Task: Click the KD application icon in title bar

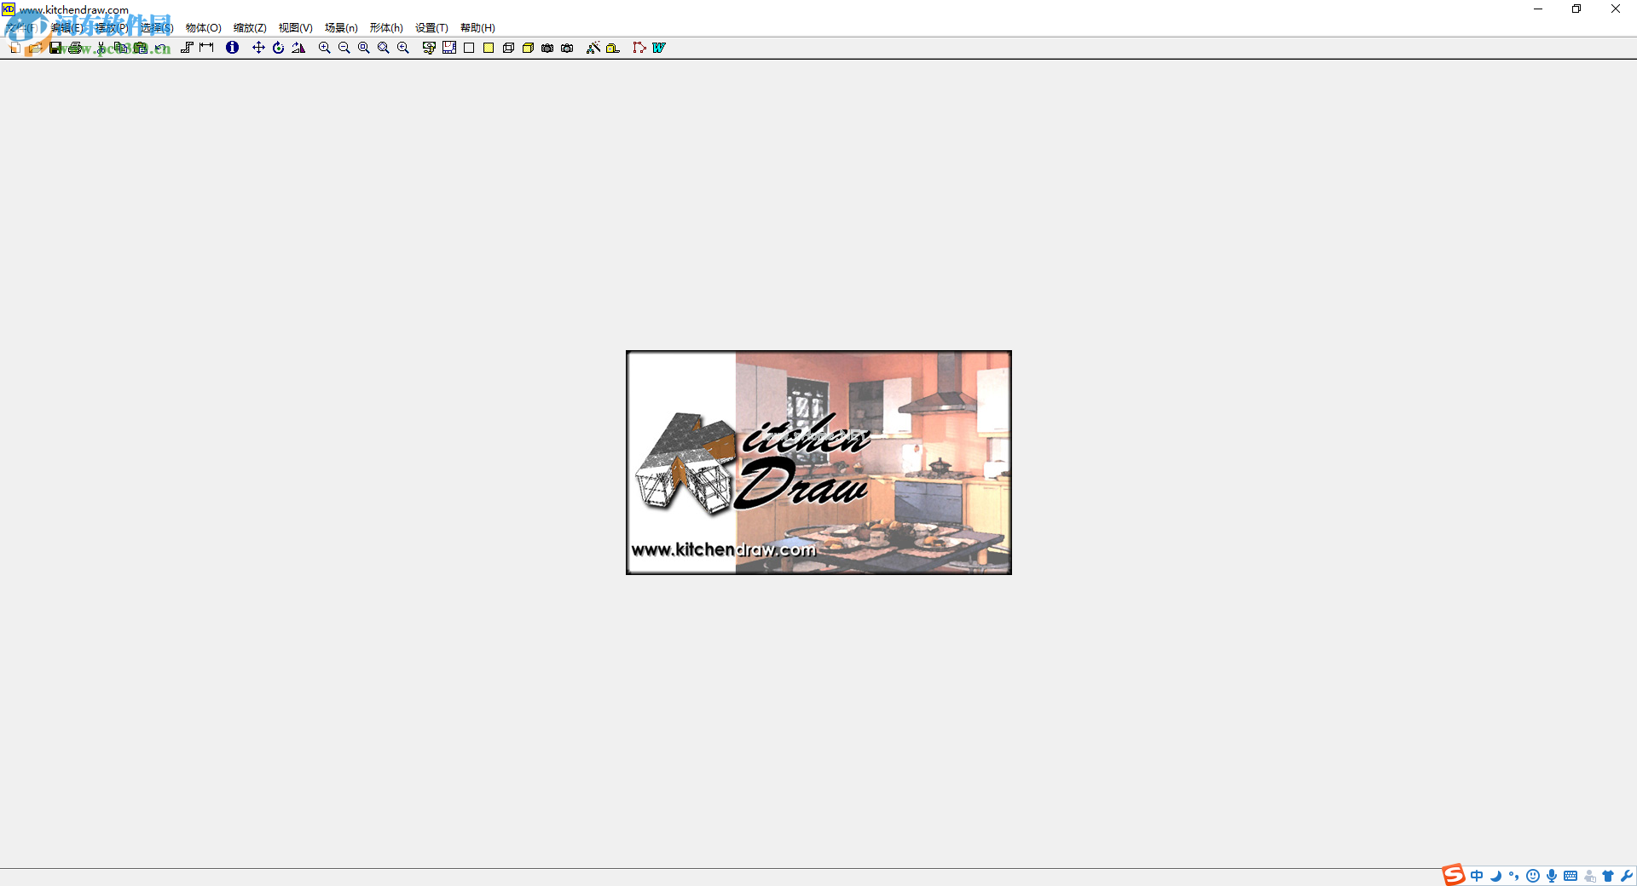Action: [x=9, y=9]
